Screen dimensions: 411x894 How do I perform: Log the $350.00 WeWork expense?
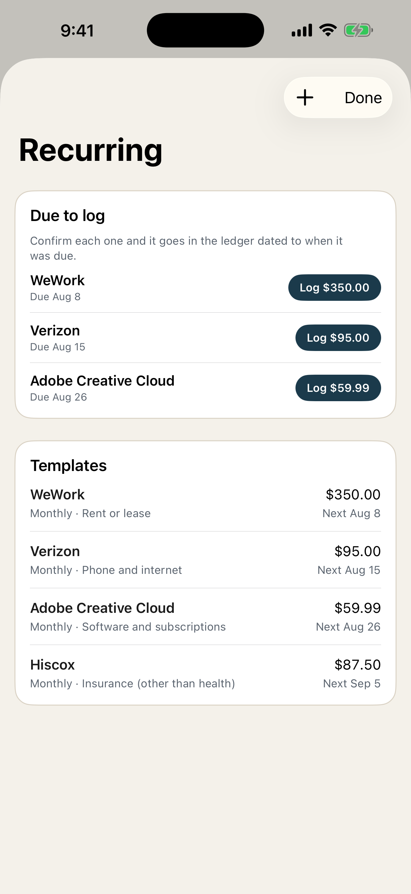pyautogui.click(x=334, y=287)
